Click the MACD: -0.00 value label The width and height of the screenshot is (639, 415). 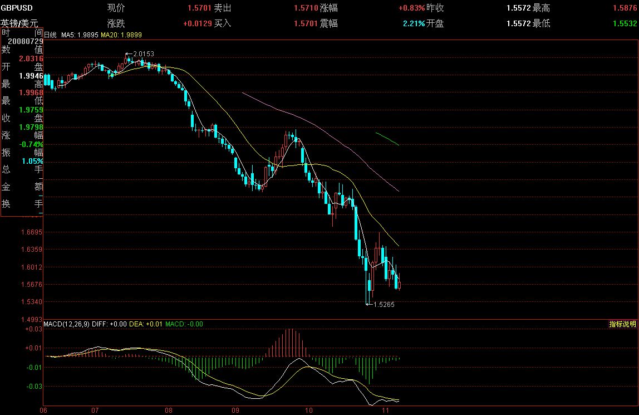coord(184,324)
